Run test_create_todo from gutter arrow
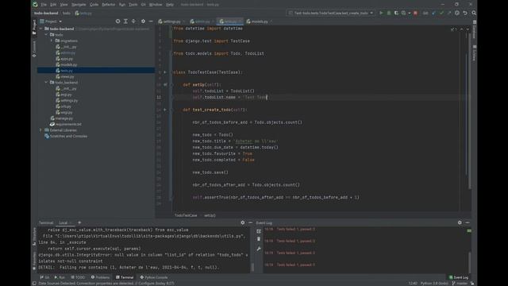 point(165,110)
